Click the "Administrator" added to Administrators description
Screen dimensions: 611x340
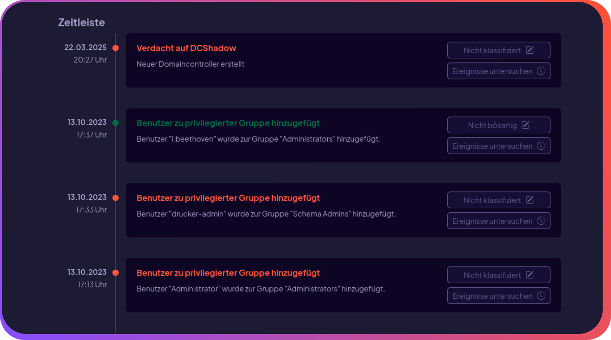261,289
